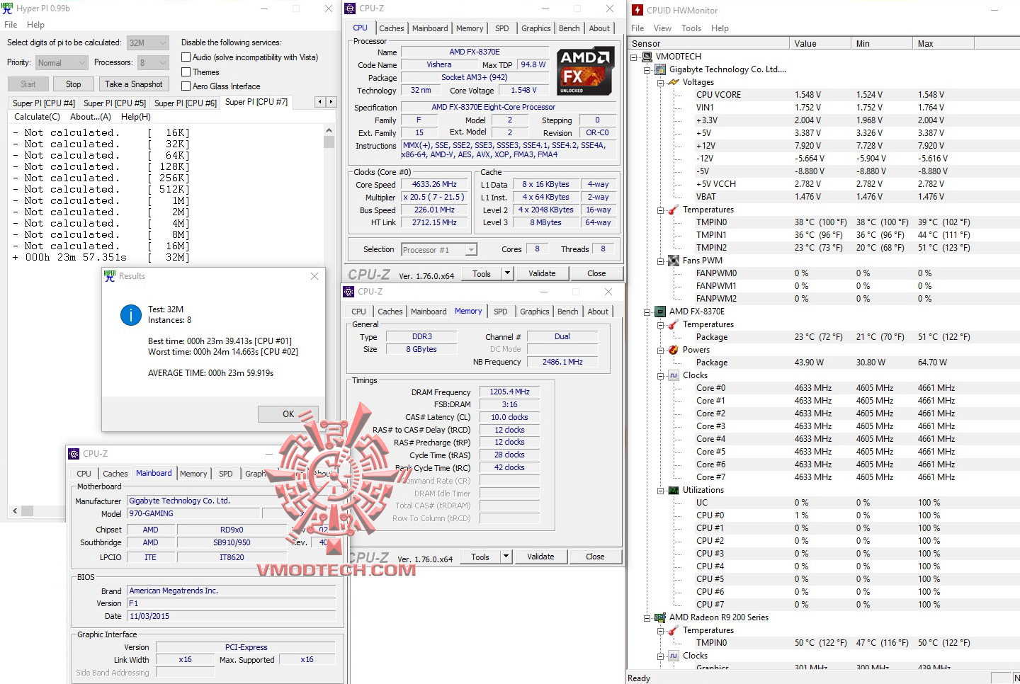Image resolution: width=1020 pixels, height=684 pixels.
Task: Click the Results dialog title icon
Action: 110,276
